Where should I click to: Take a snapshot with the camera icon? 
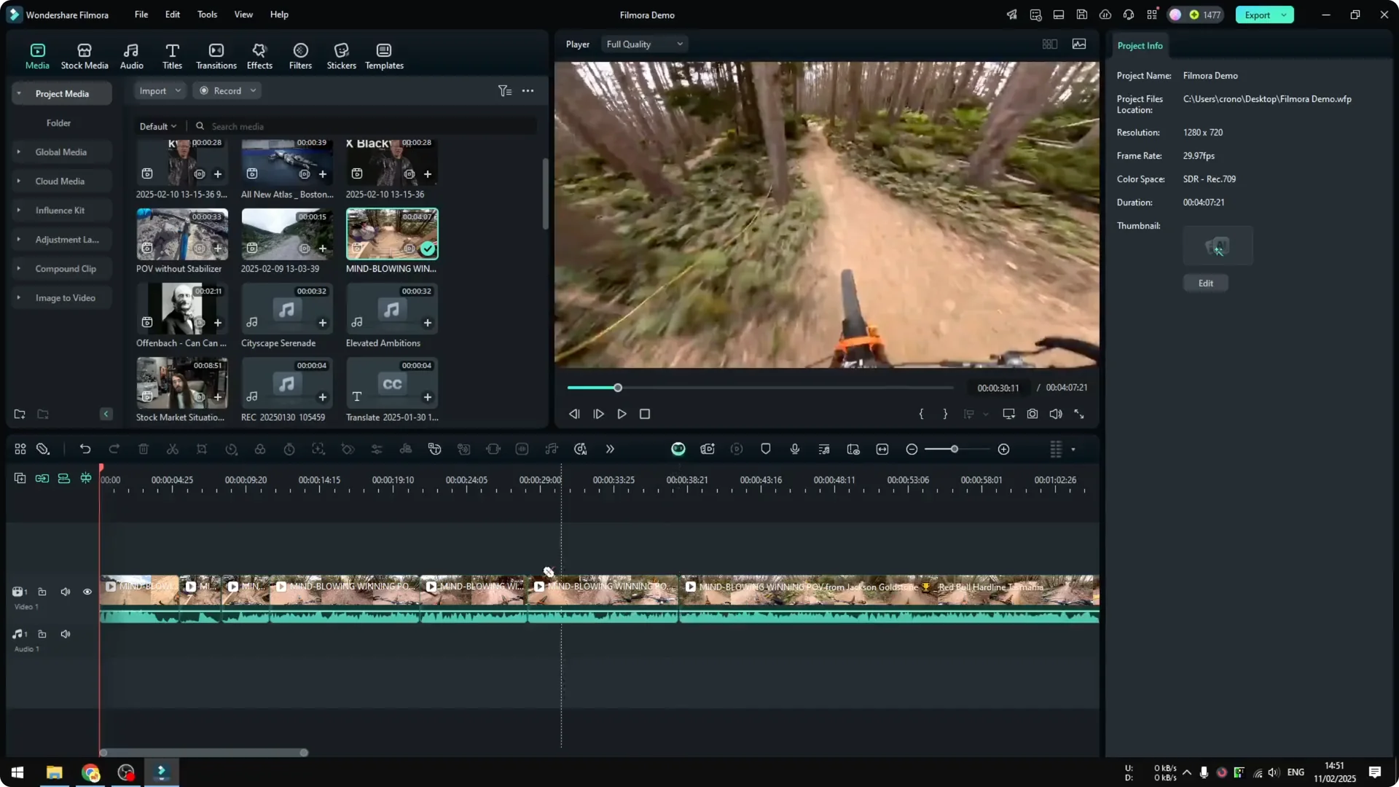[x=1032, y=413]
